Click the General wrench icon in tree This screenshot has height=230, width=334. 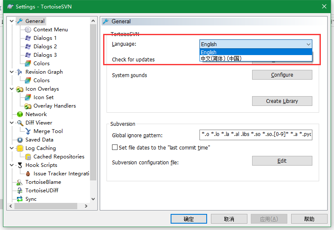[20, 21]
